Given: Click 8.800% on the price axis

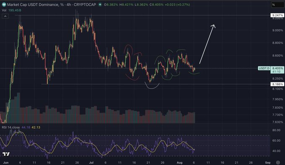Looking at the screenshot, I should (277, 43).
